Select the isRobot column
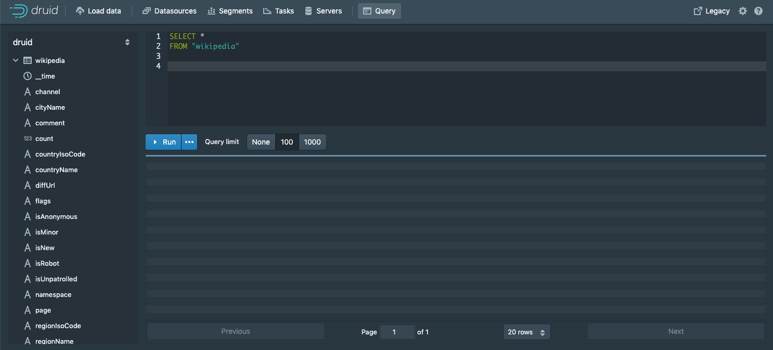 (x=47, y=264)
